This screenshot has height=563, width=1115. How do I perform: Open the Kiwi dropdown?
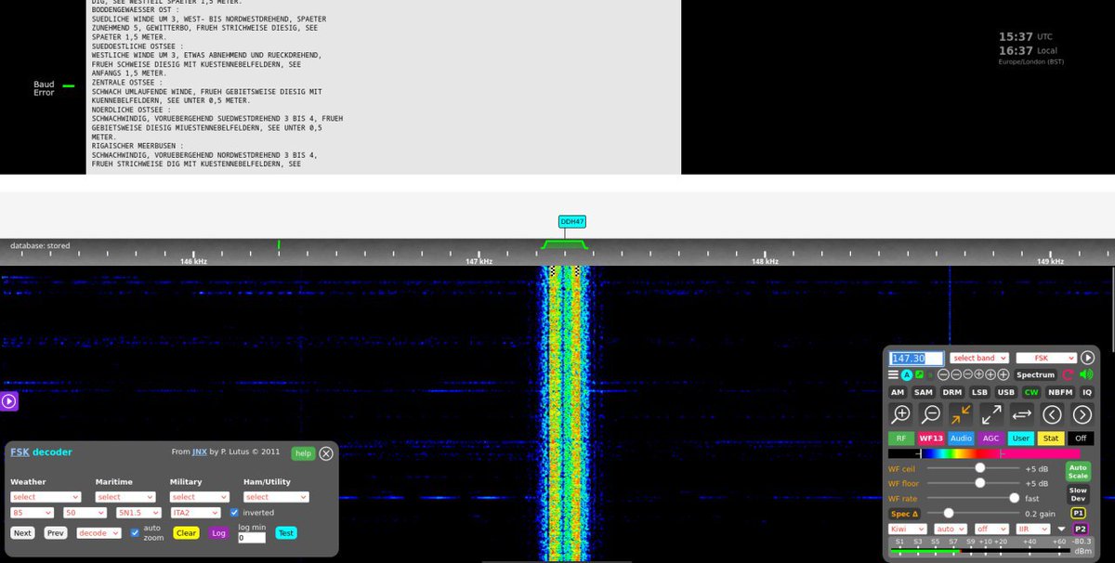click(x=908, y=529)
